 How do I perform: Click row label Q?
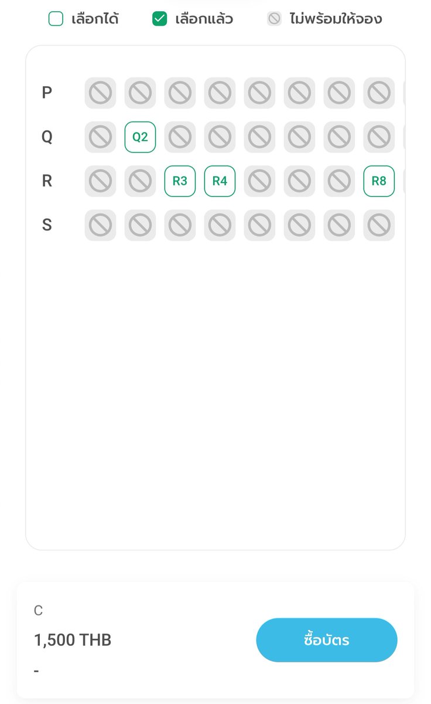click(47, 137)
